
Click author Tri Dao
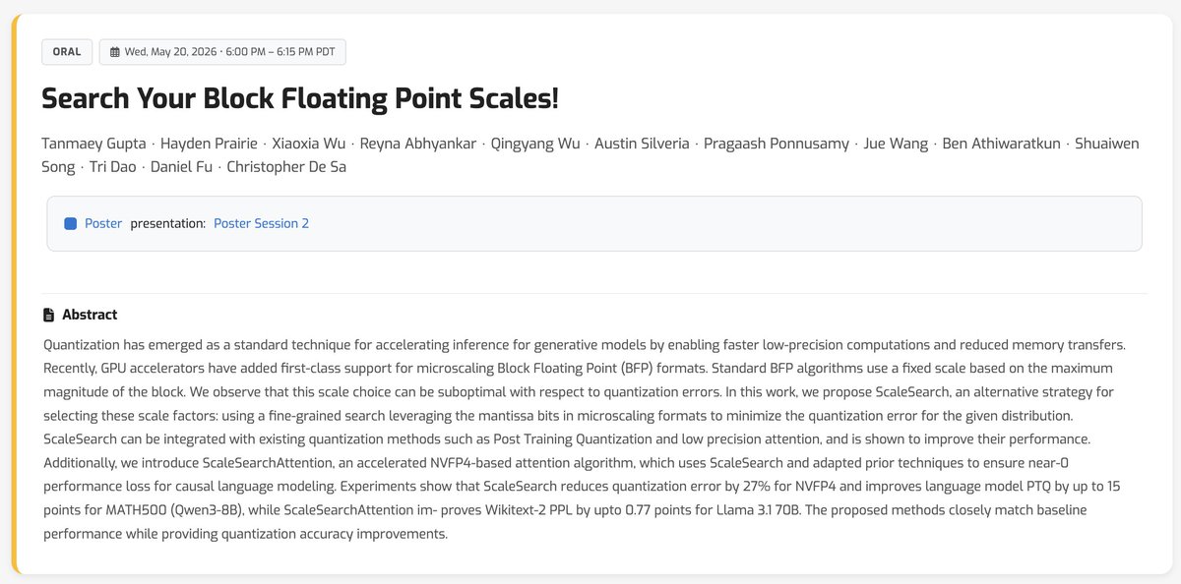(112, 167)
